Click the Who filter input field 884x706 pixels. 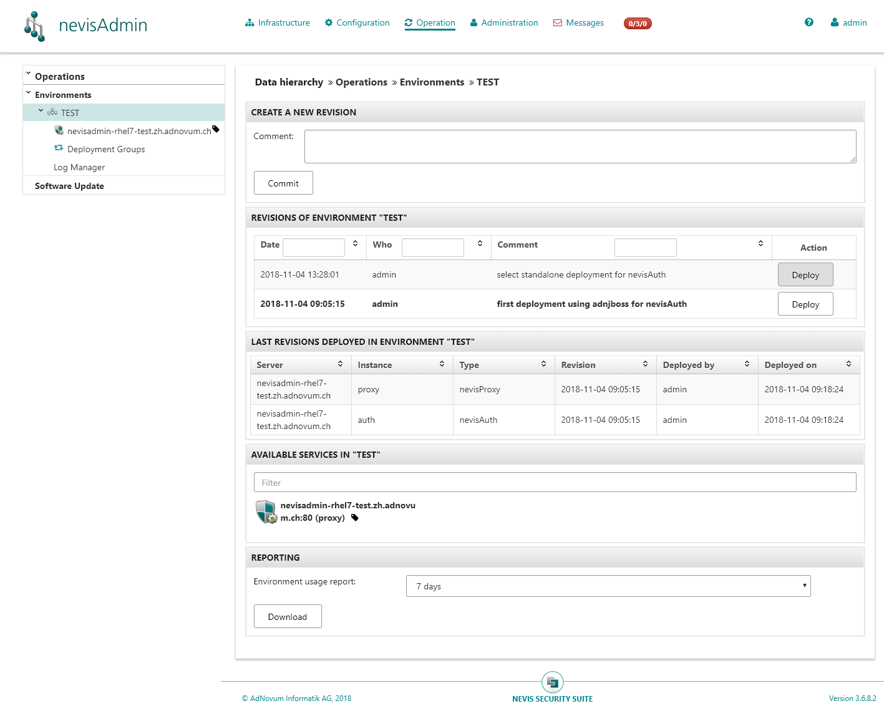[433, 248]
